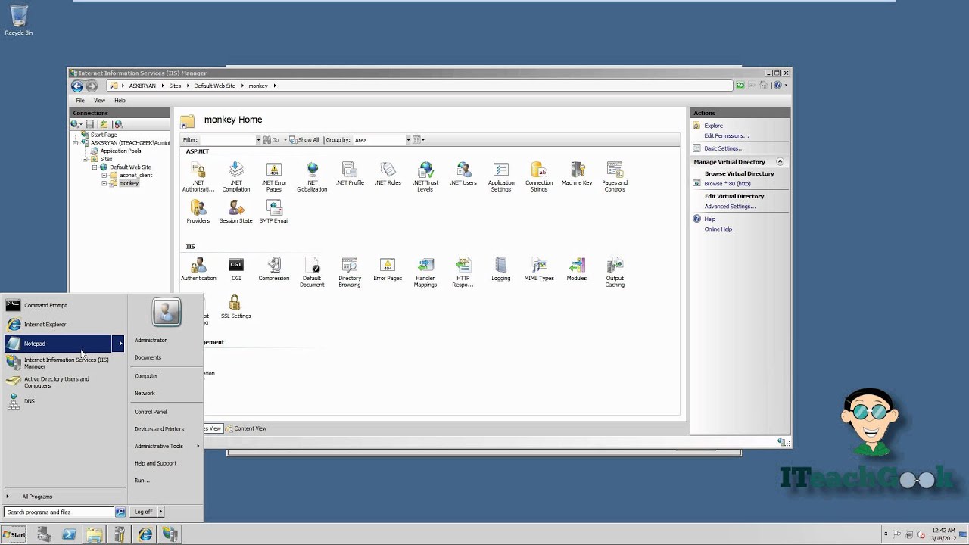Open Application Settings icon
The height and width of the screenshot is (545, 969).
click(x=501, y=176)
